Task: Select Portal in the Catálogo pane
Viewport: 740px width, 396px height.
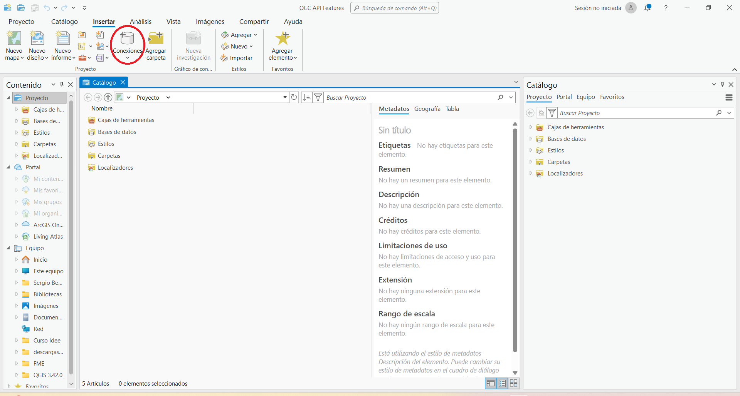Action: click(x=564, y=97)
